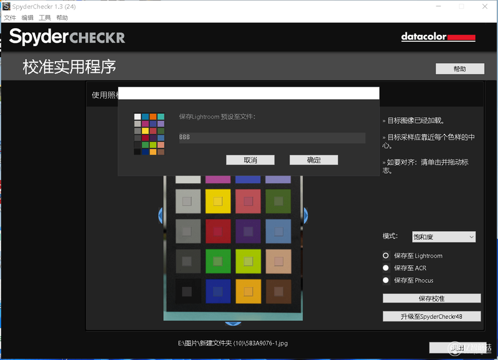Click the yellow patch sample marker
Viewport: 498px width, 360px height.
(x=218, y=201)
